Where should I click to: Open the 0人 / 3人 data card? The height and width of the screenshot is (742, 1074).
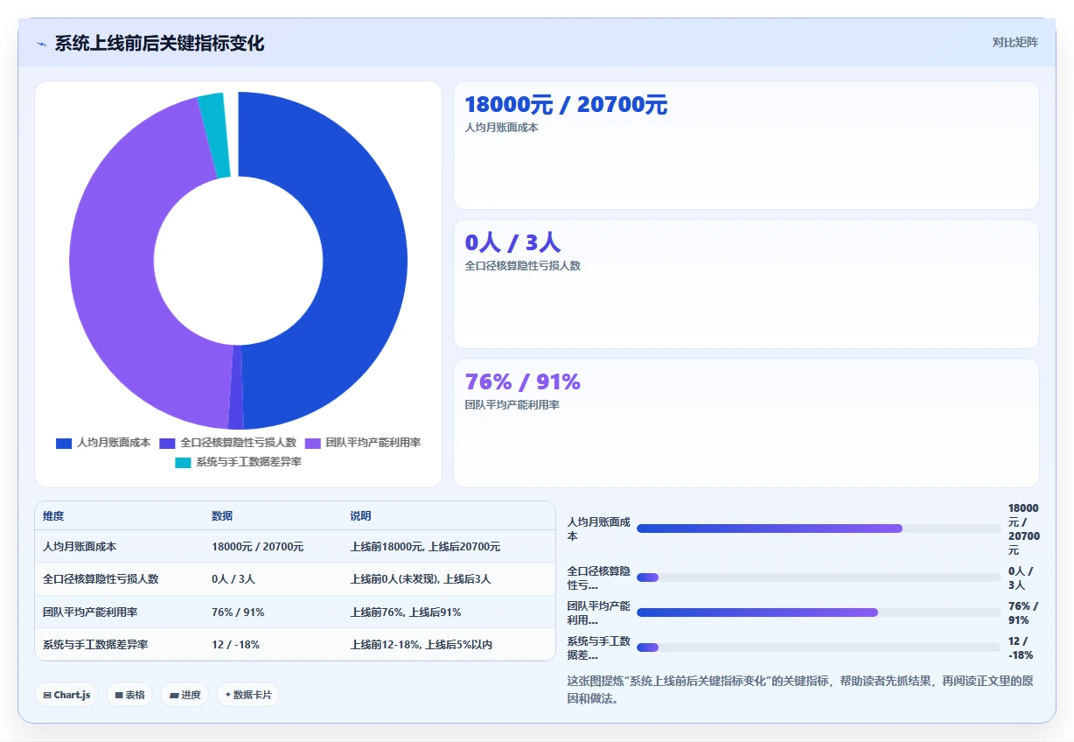coord(746,284)
